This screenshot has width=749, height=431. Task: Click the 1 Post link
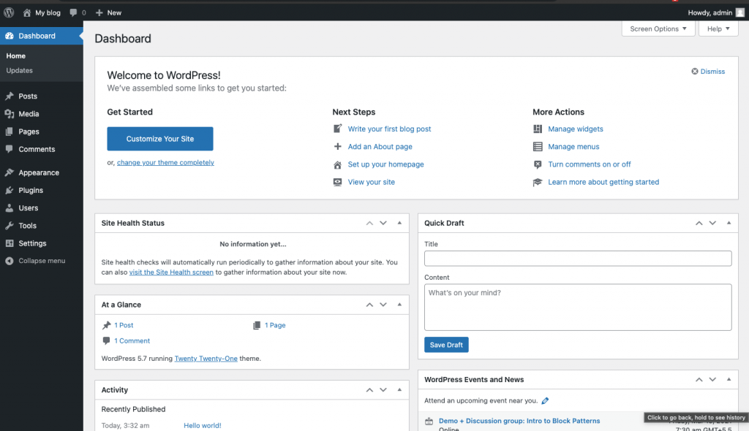(124, 325)
